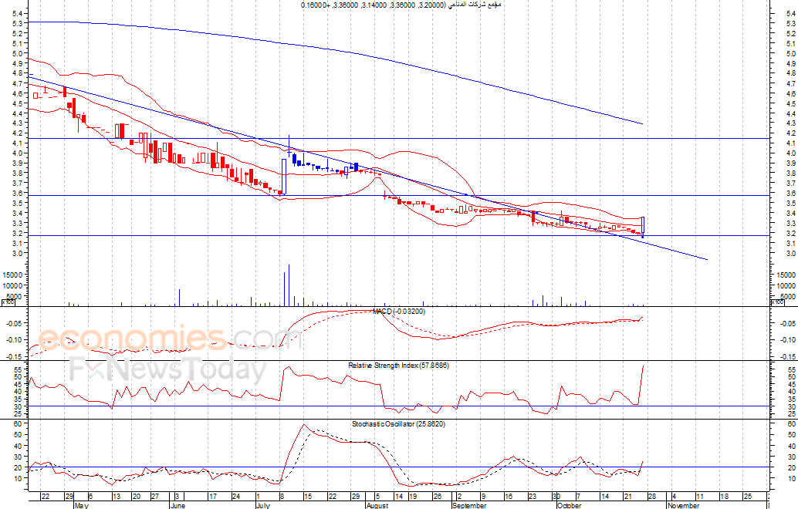Click the September month label
This screenshot has width=798, height=509.
point(469,505)
